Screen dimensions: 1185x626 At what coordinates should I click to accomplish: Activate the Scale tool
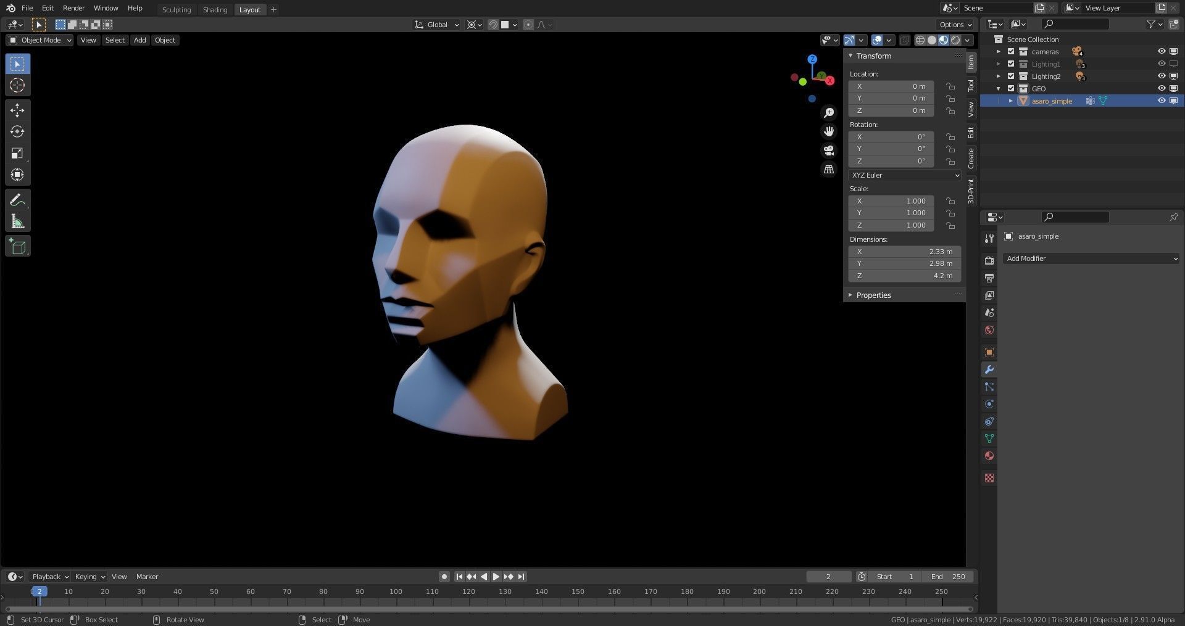point(17,154)
